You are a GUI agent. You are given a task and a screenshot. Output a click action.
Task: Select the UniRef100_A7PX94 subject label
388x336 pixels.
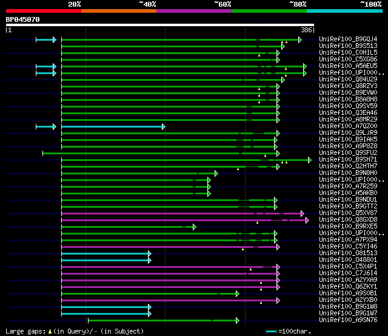tap(348, 240)
